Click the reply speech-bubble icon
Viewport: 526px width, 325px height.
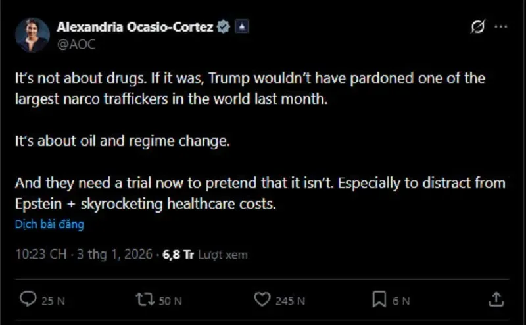point(28,300)
